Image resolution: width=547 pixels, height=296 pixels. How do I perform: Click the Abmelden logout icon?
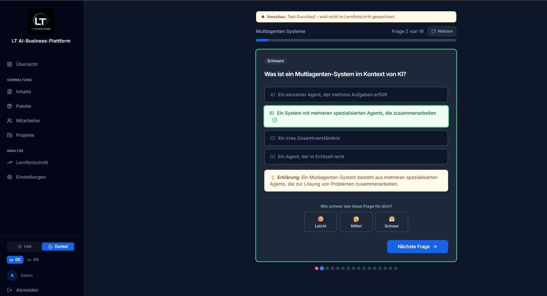(x=10, y=290)
